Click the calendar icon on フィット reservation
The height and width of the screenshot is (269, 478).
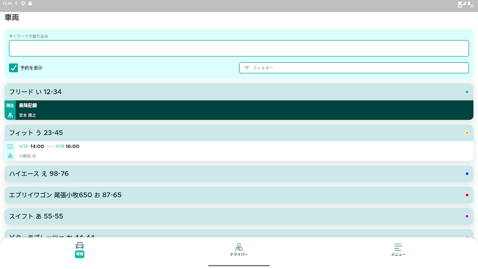[x=10, y=146]
